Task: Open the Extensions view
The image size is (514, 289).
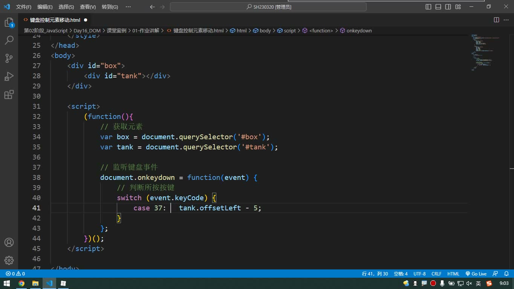Action: click(9, 94)
